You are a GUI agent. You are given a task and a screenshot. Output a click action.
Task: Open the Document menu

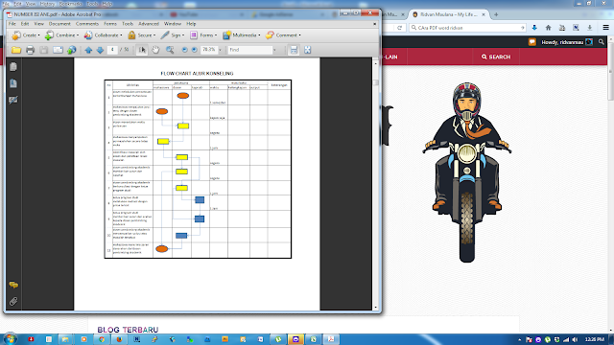59,24
